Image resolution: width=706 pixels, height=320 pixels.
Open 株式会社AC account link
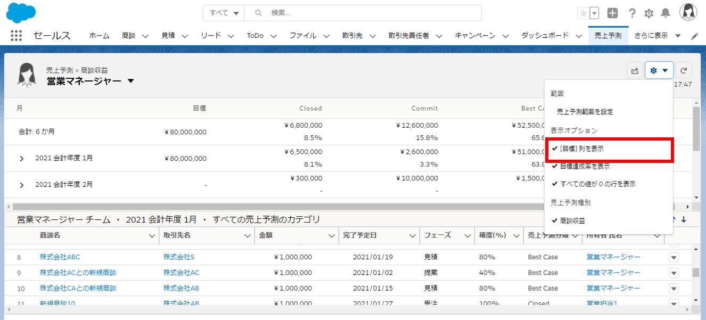coord(181,273)
